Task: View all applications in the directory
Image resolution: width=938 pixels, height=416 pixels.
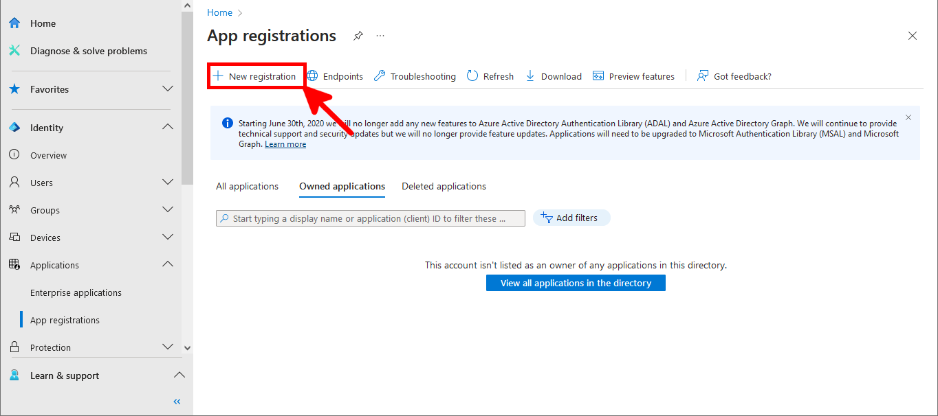Action: pyautogui.click(x=576, y=282)
